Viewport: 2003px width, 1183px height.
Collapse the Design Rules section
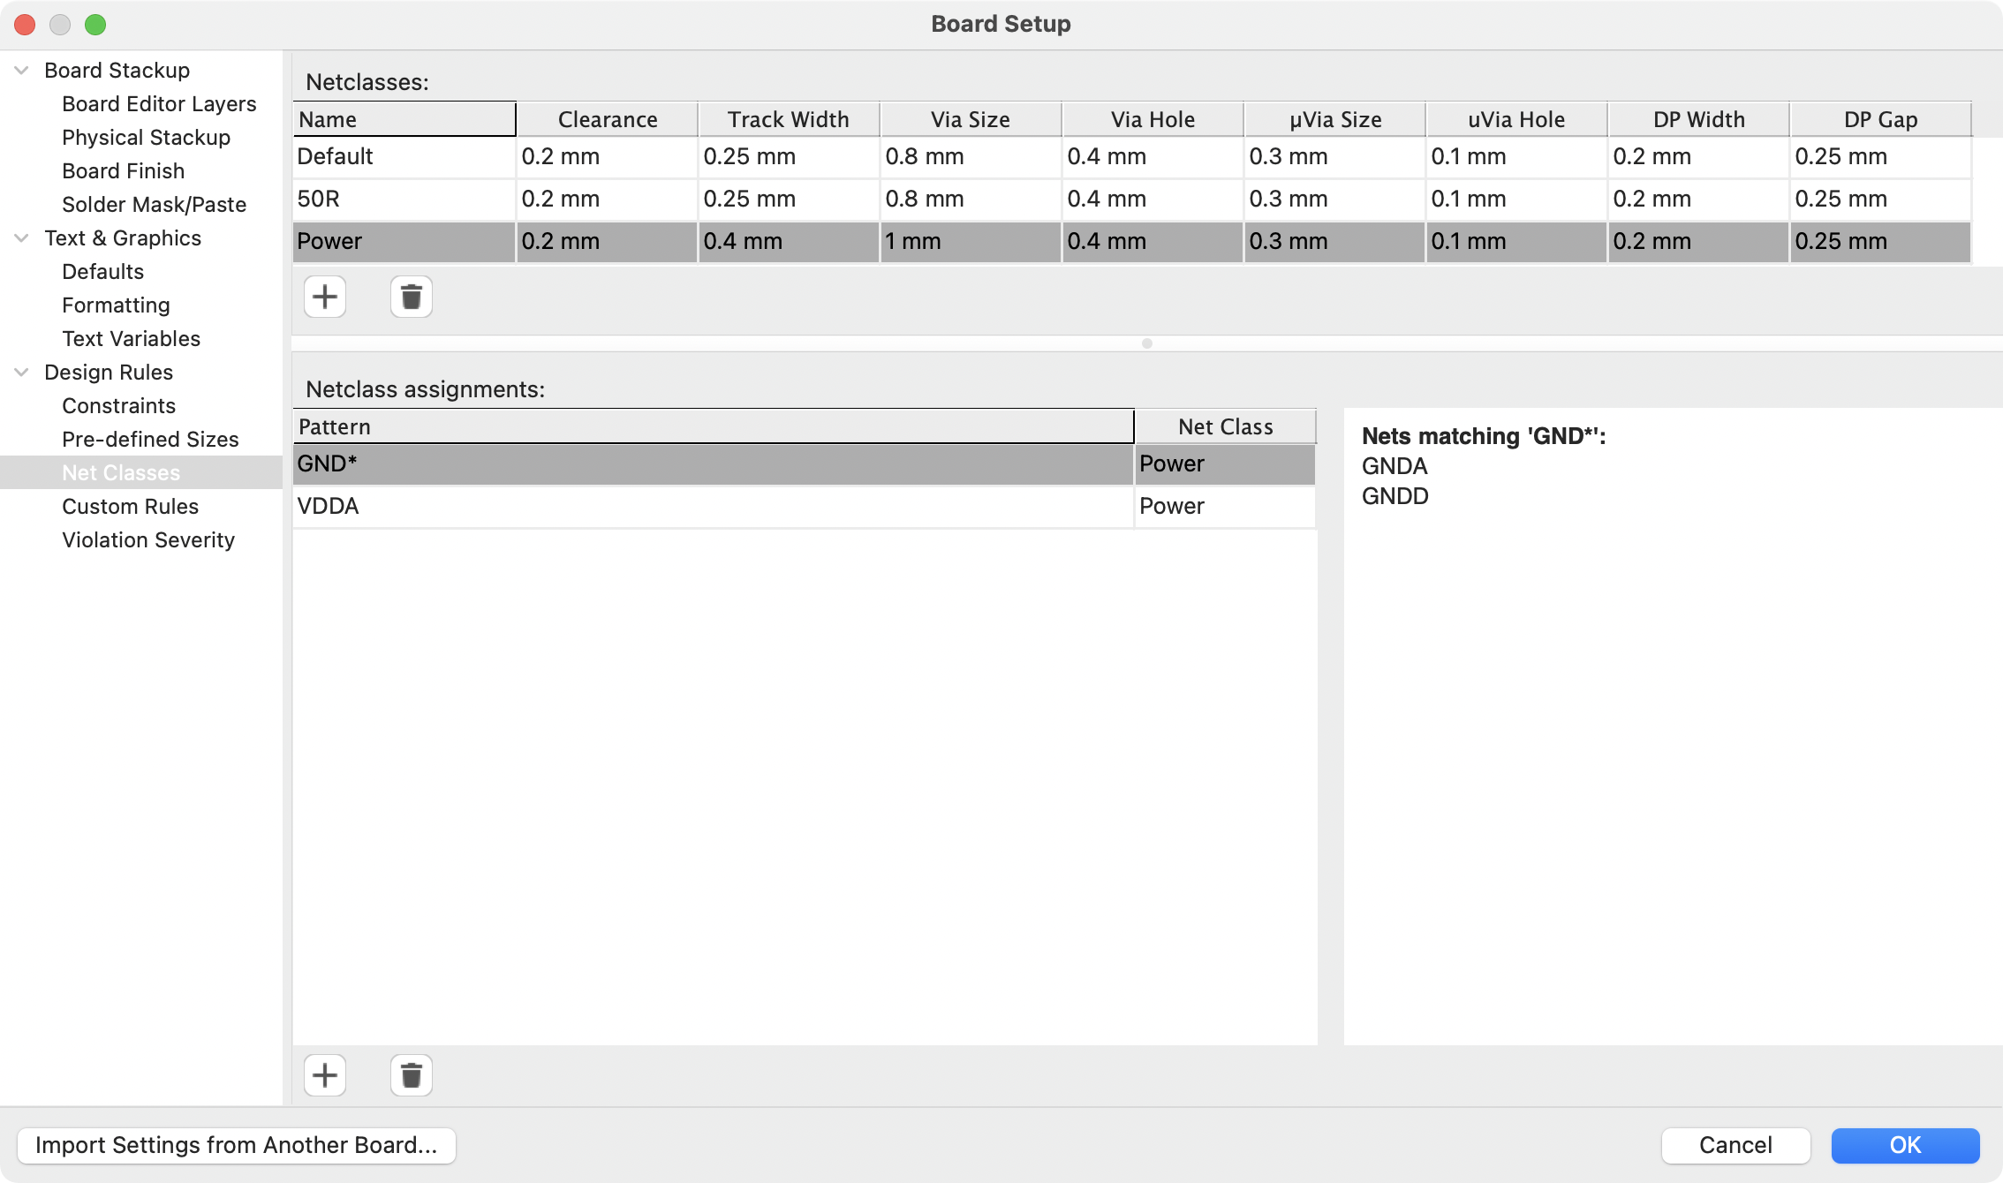(x=19, y=372)
